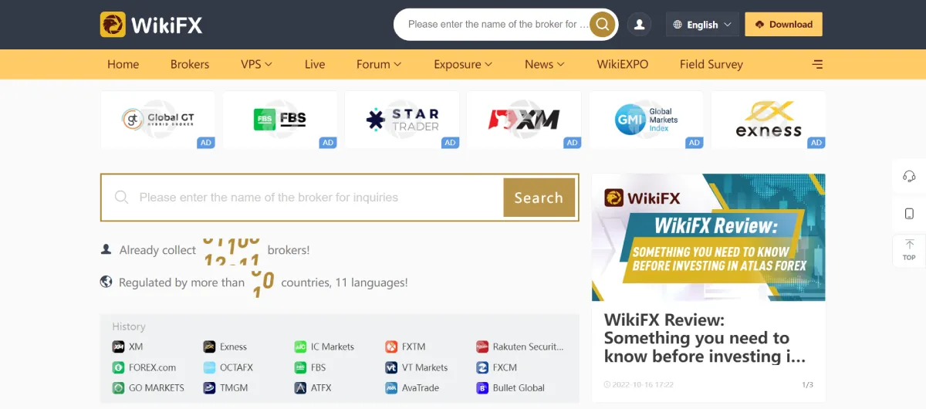The height and width of the screenshot is (409, 926).
Task: Click the WikiFX logo in the header
Action: click(151, 25)
